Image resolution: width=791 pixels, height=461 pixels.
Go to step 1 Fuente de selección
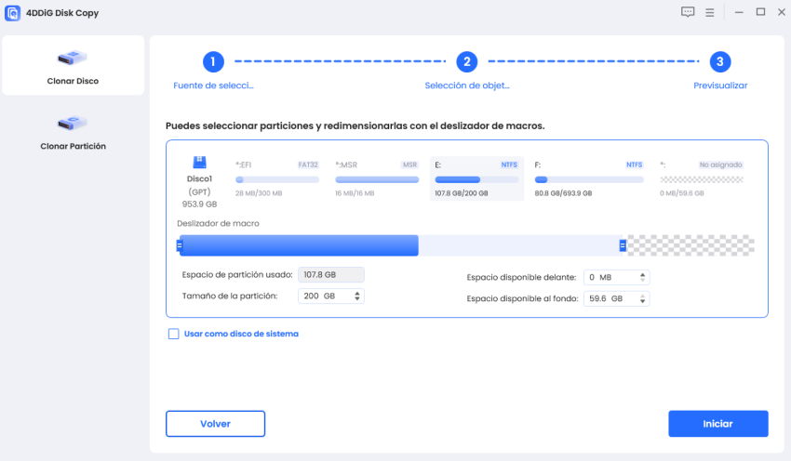tap(213, 62)
